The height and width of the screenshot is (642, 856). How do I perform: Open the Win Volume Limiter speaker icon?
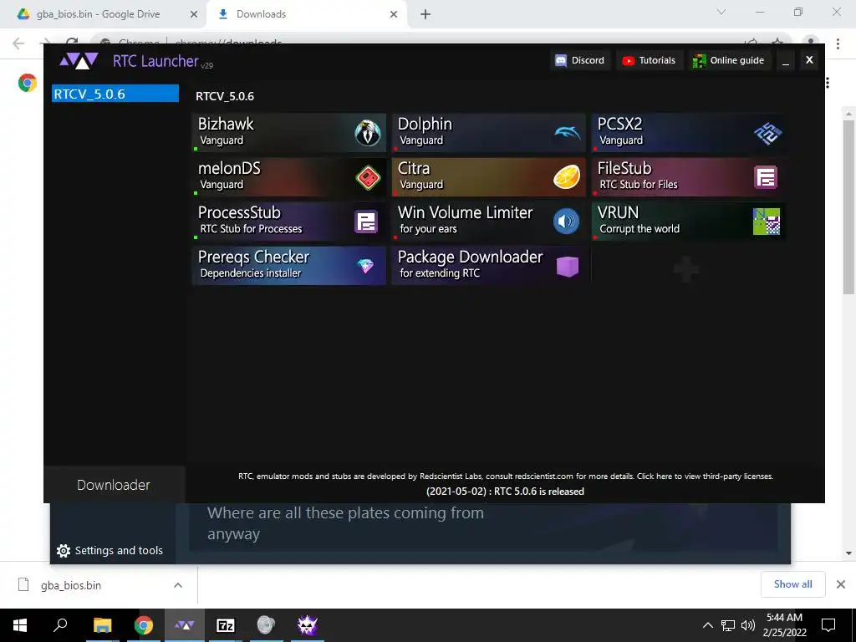point(566,221)
